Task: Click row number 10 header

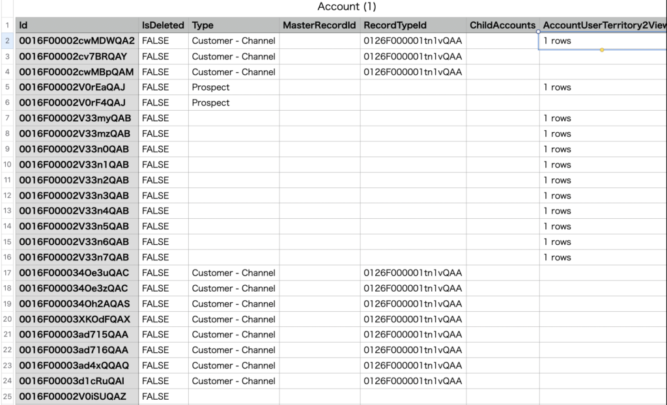Action: coord(7,165)
